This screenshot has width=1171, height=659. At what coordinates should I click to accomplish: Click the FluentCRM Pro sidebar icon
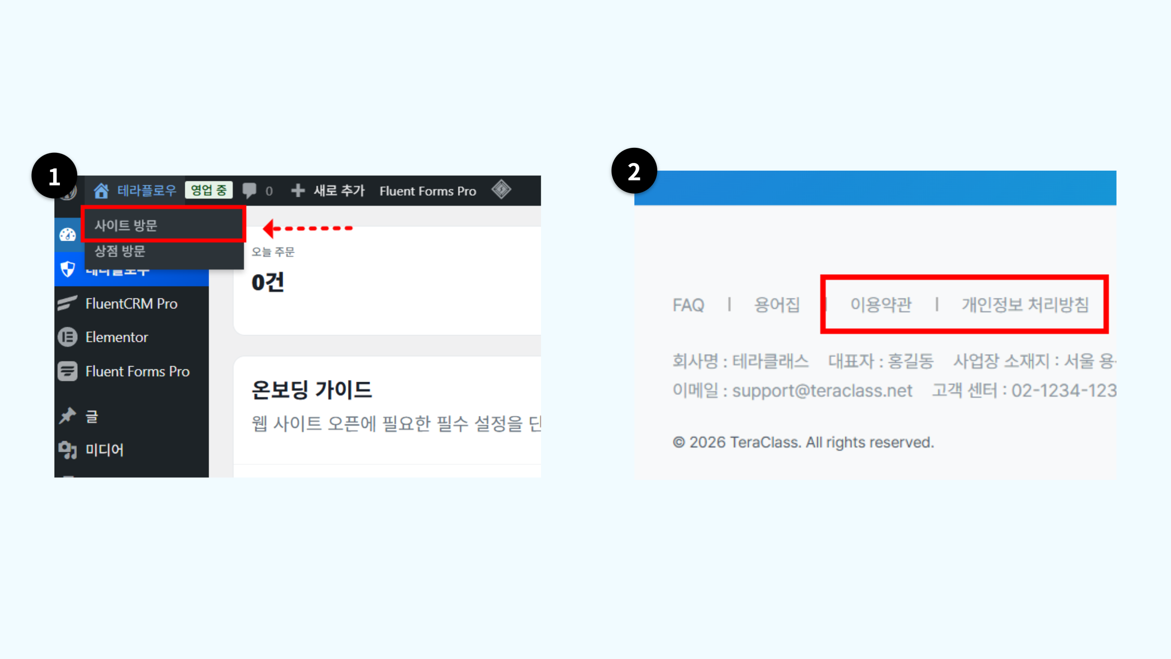click(68, 303)
